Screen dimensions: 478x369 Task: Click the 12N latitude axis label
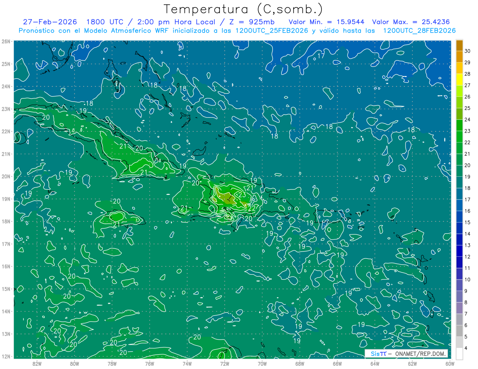click(x=6, y=356)
